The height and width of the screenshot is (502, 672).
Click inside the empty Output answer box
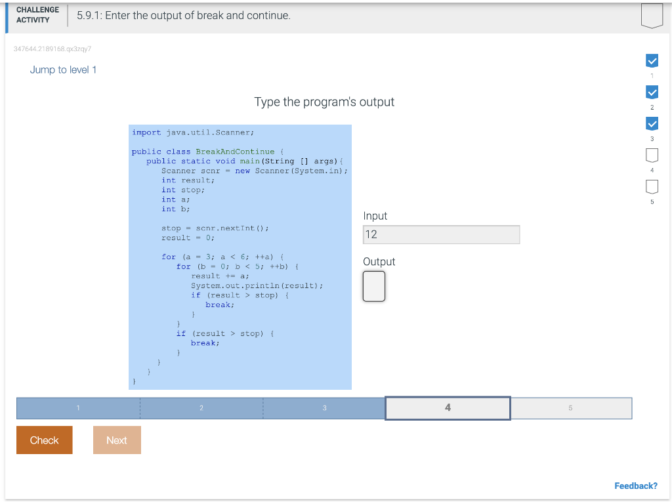pos(374,286)
